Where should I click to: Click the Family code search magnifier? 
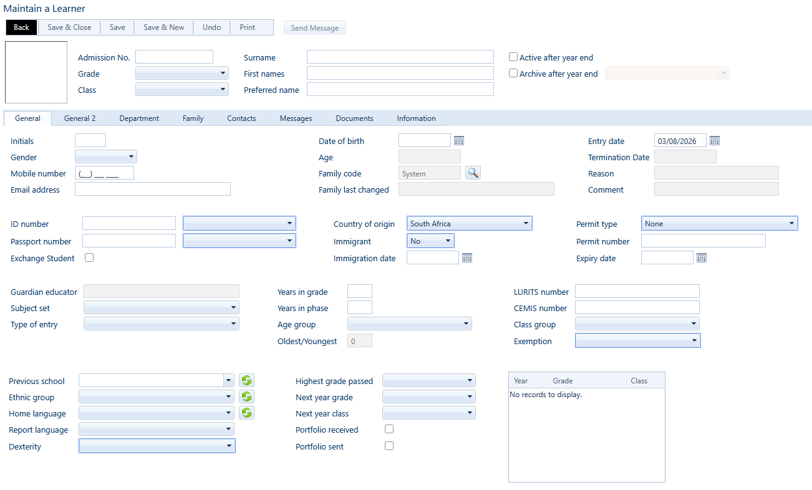click(473, 173)
